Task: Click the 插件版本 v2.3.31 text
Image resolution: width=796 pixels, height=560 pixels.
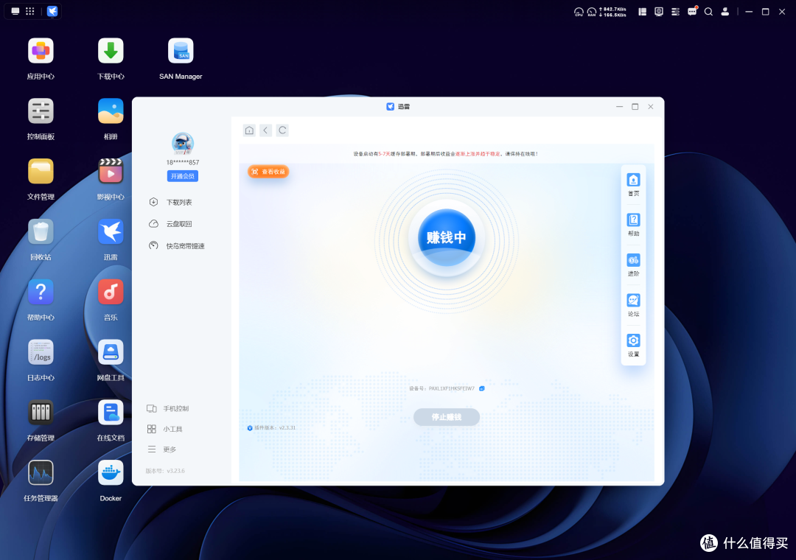Action: [x=275, y=427]
